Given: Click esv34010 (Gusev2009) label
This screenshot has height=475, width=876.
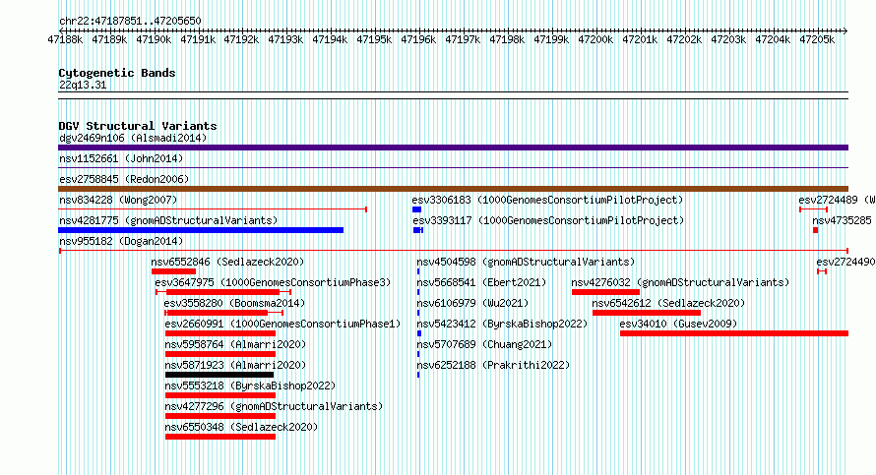Looking at the screenshot, I should (678, 324).
